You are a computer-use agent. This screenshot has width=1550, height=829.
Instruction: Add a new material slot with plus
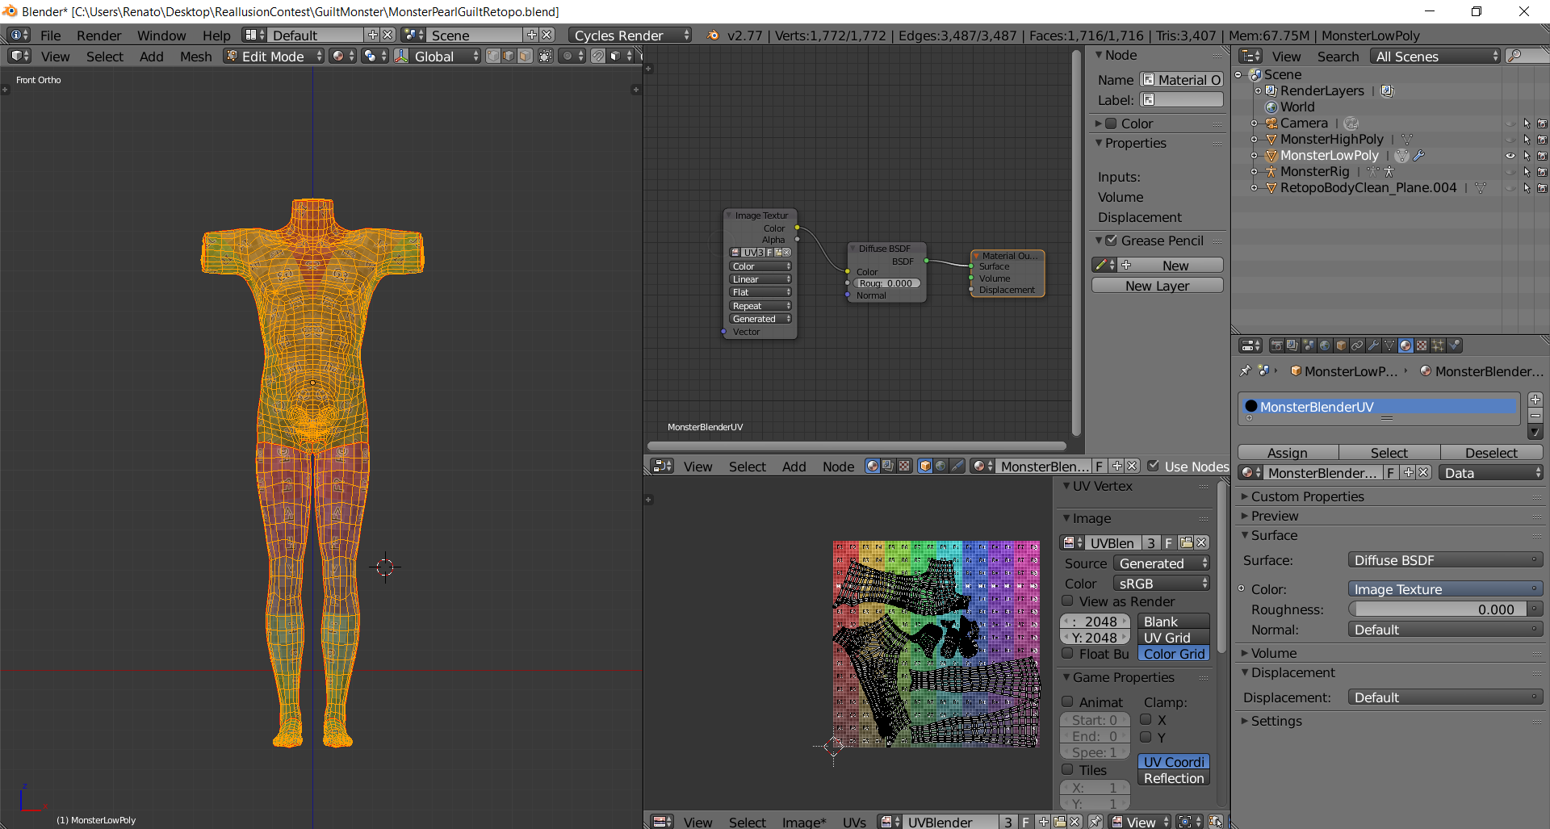1535,400
